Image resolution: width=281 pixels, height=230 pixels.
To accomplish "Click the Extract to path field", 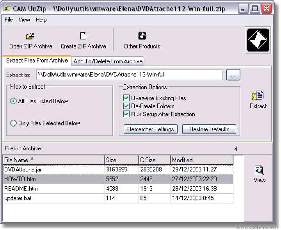I will click(x=129, y=75).
